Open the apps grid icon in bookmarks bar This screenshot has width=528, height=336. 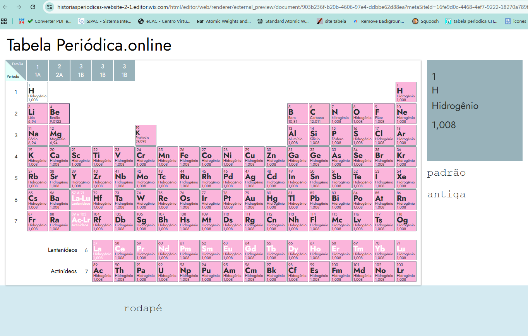click(x=4, y=21)
